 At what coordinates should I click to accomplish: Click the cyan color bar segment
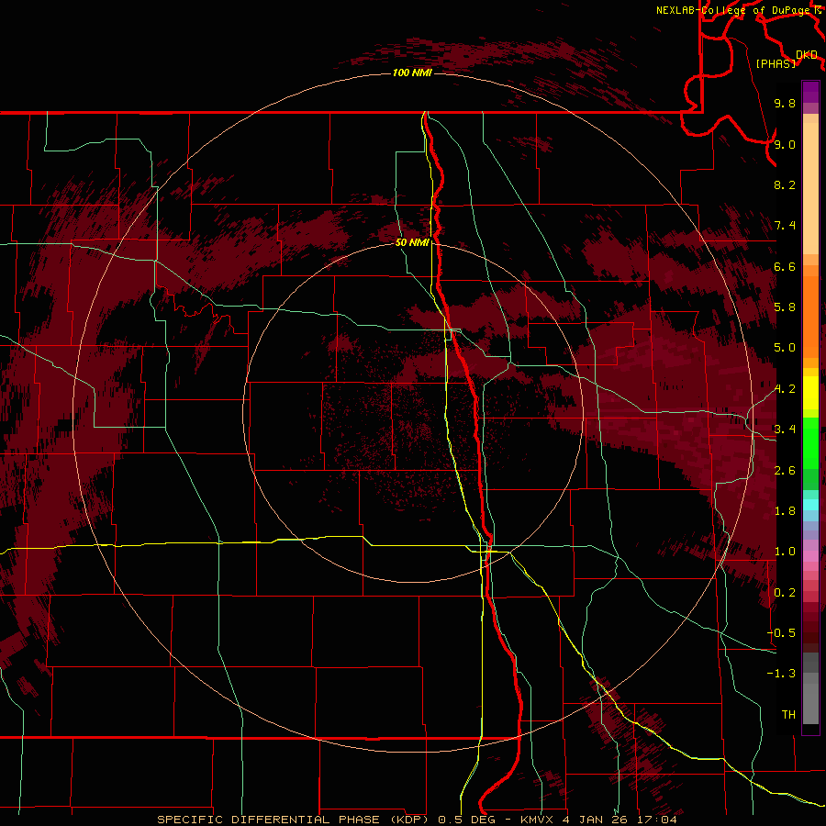(810, 505)
